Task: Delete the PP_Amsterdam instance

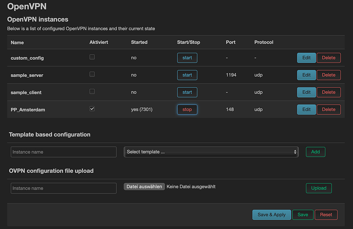Action: [328, 109]
